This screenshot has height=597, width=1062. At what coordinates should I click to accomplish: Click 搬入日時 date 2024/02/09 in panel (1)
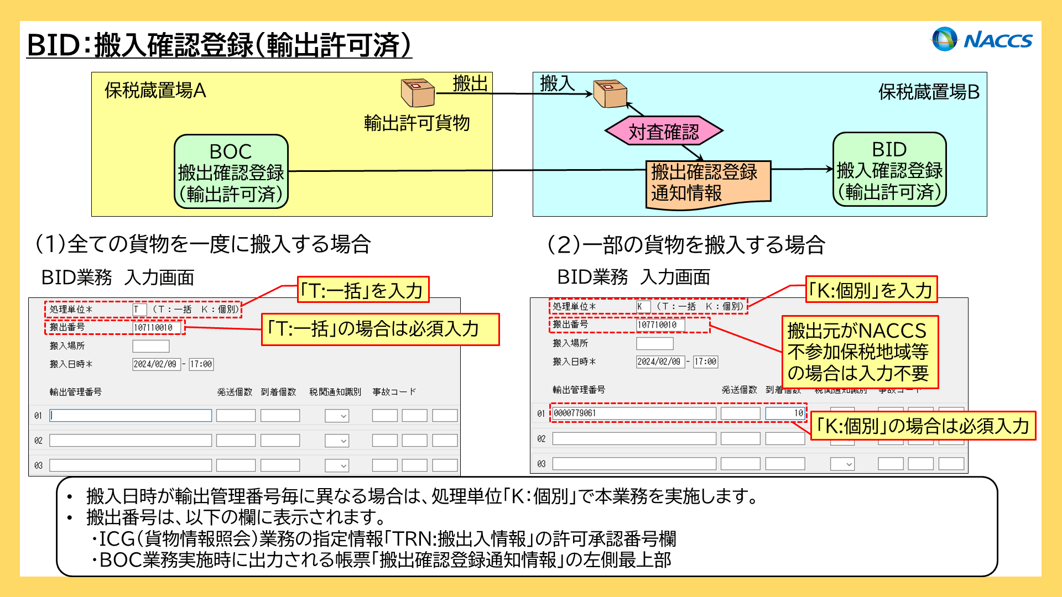[x=157, y=364]
